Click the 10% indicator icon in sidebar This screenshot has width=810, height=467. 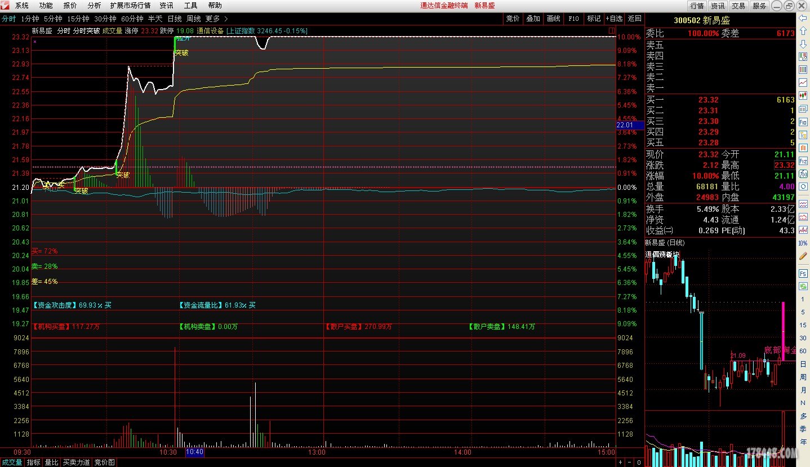tap(803, 243)
